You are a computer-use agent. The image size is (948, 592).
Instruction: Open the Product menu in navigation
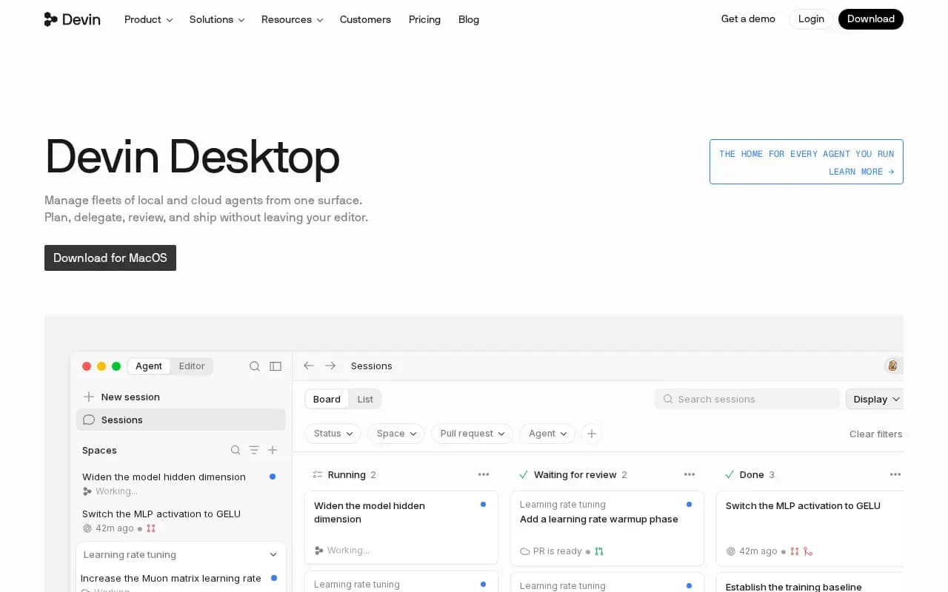point(149,19)
